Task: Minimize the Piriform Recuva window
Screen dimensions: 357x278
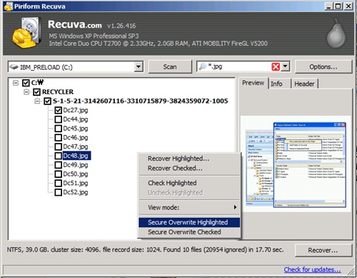Action: coord(328,6)
